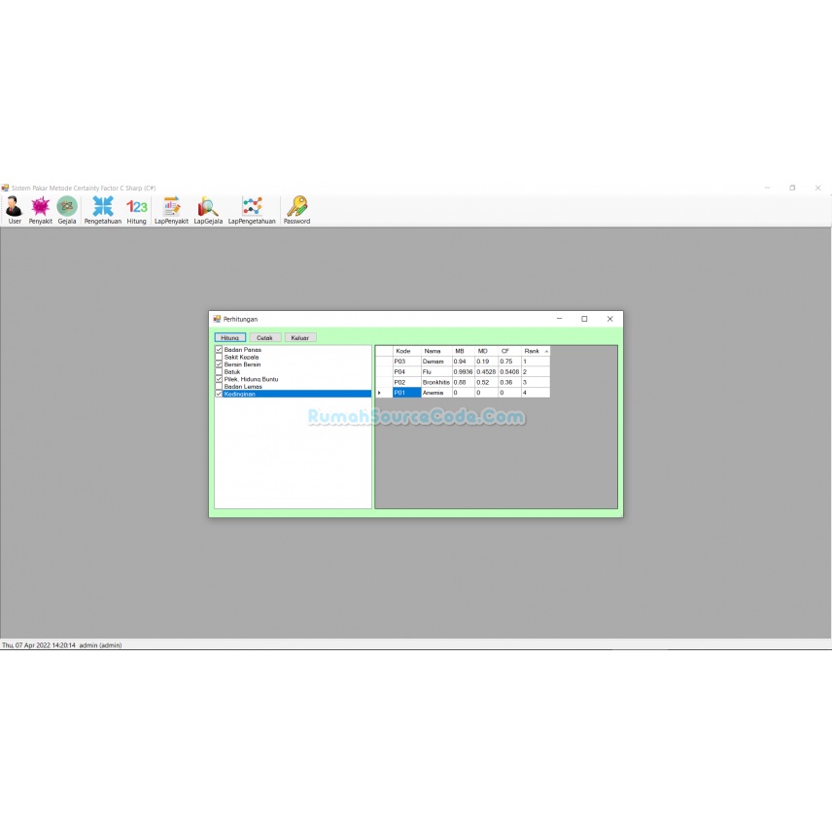Uncheck the Badan Panas symptom
This screenshot has height=832, width=832.
coord(218,349)
